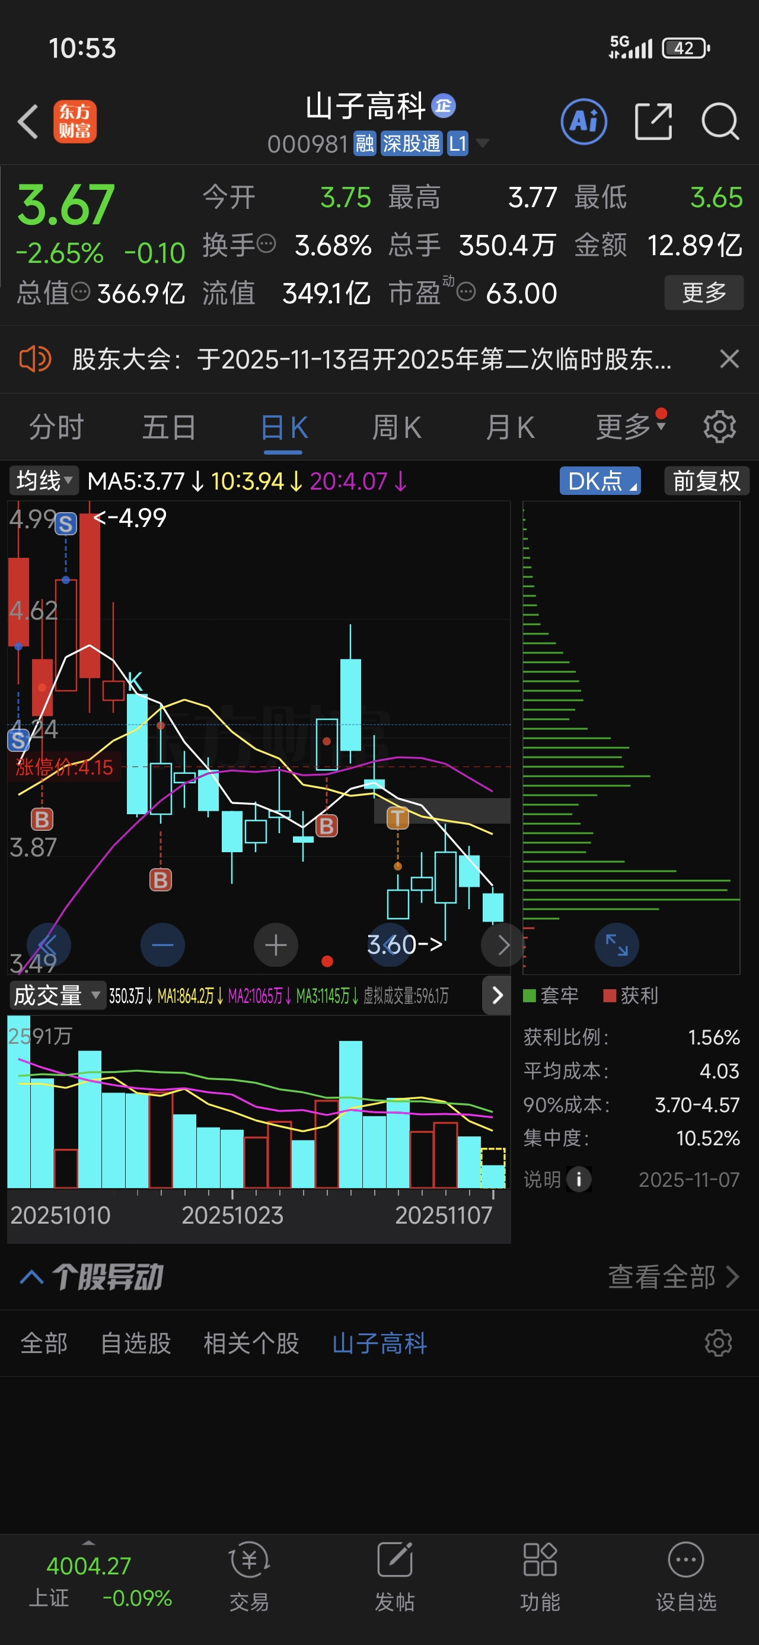Tap the share icon
The height and width of the screenshot is (1645, 759).
click(653, 121)
